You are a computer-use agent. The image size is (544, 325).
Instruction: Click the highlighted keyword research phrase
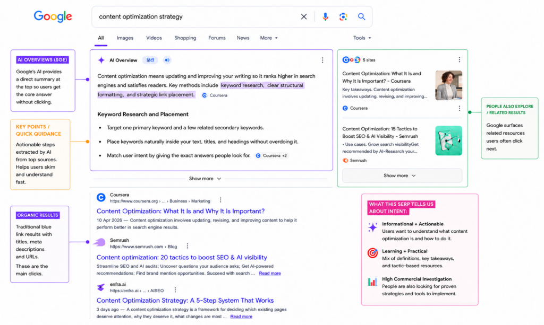(242, 85)
